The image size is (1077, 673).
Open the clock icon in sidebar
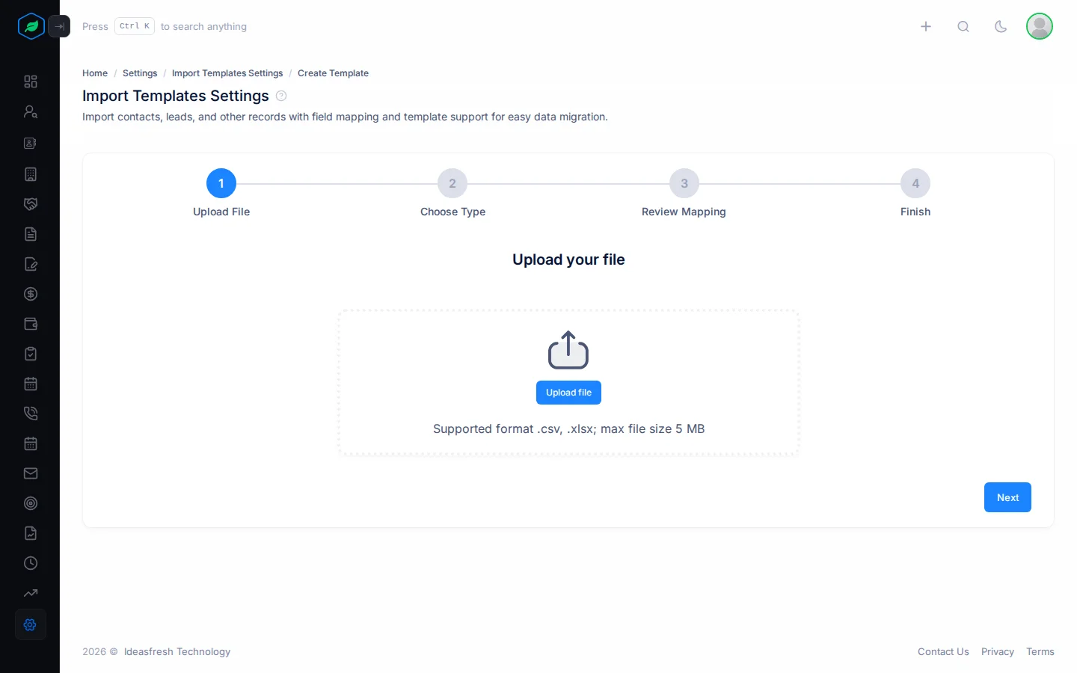click(31, 563)
